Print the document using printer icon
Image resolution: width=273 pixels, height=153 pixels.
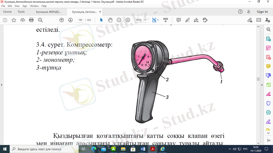(31, 20)
